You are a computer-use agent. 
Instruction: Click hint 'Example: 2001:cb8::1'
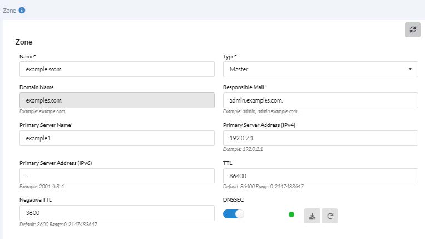pyautogui.click(x=42, y=187)
